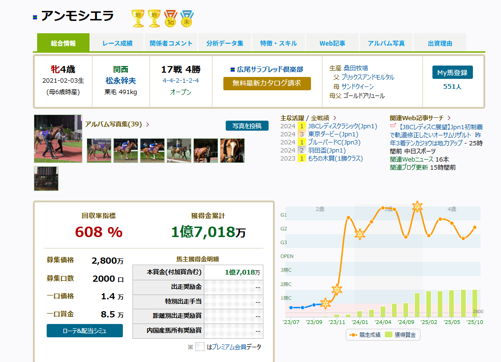
Task: Click the 1億7,018万 本賞金 table cell
Action: pyautogui.click(x=233, y=272)
